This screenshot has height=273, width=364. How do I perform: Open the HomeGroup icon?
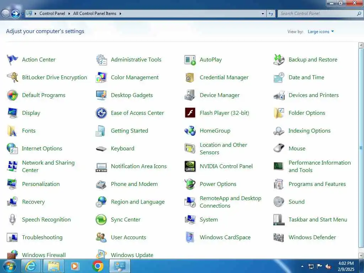pos(190,131)
